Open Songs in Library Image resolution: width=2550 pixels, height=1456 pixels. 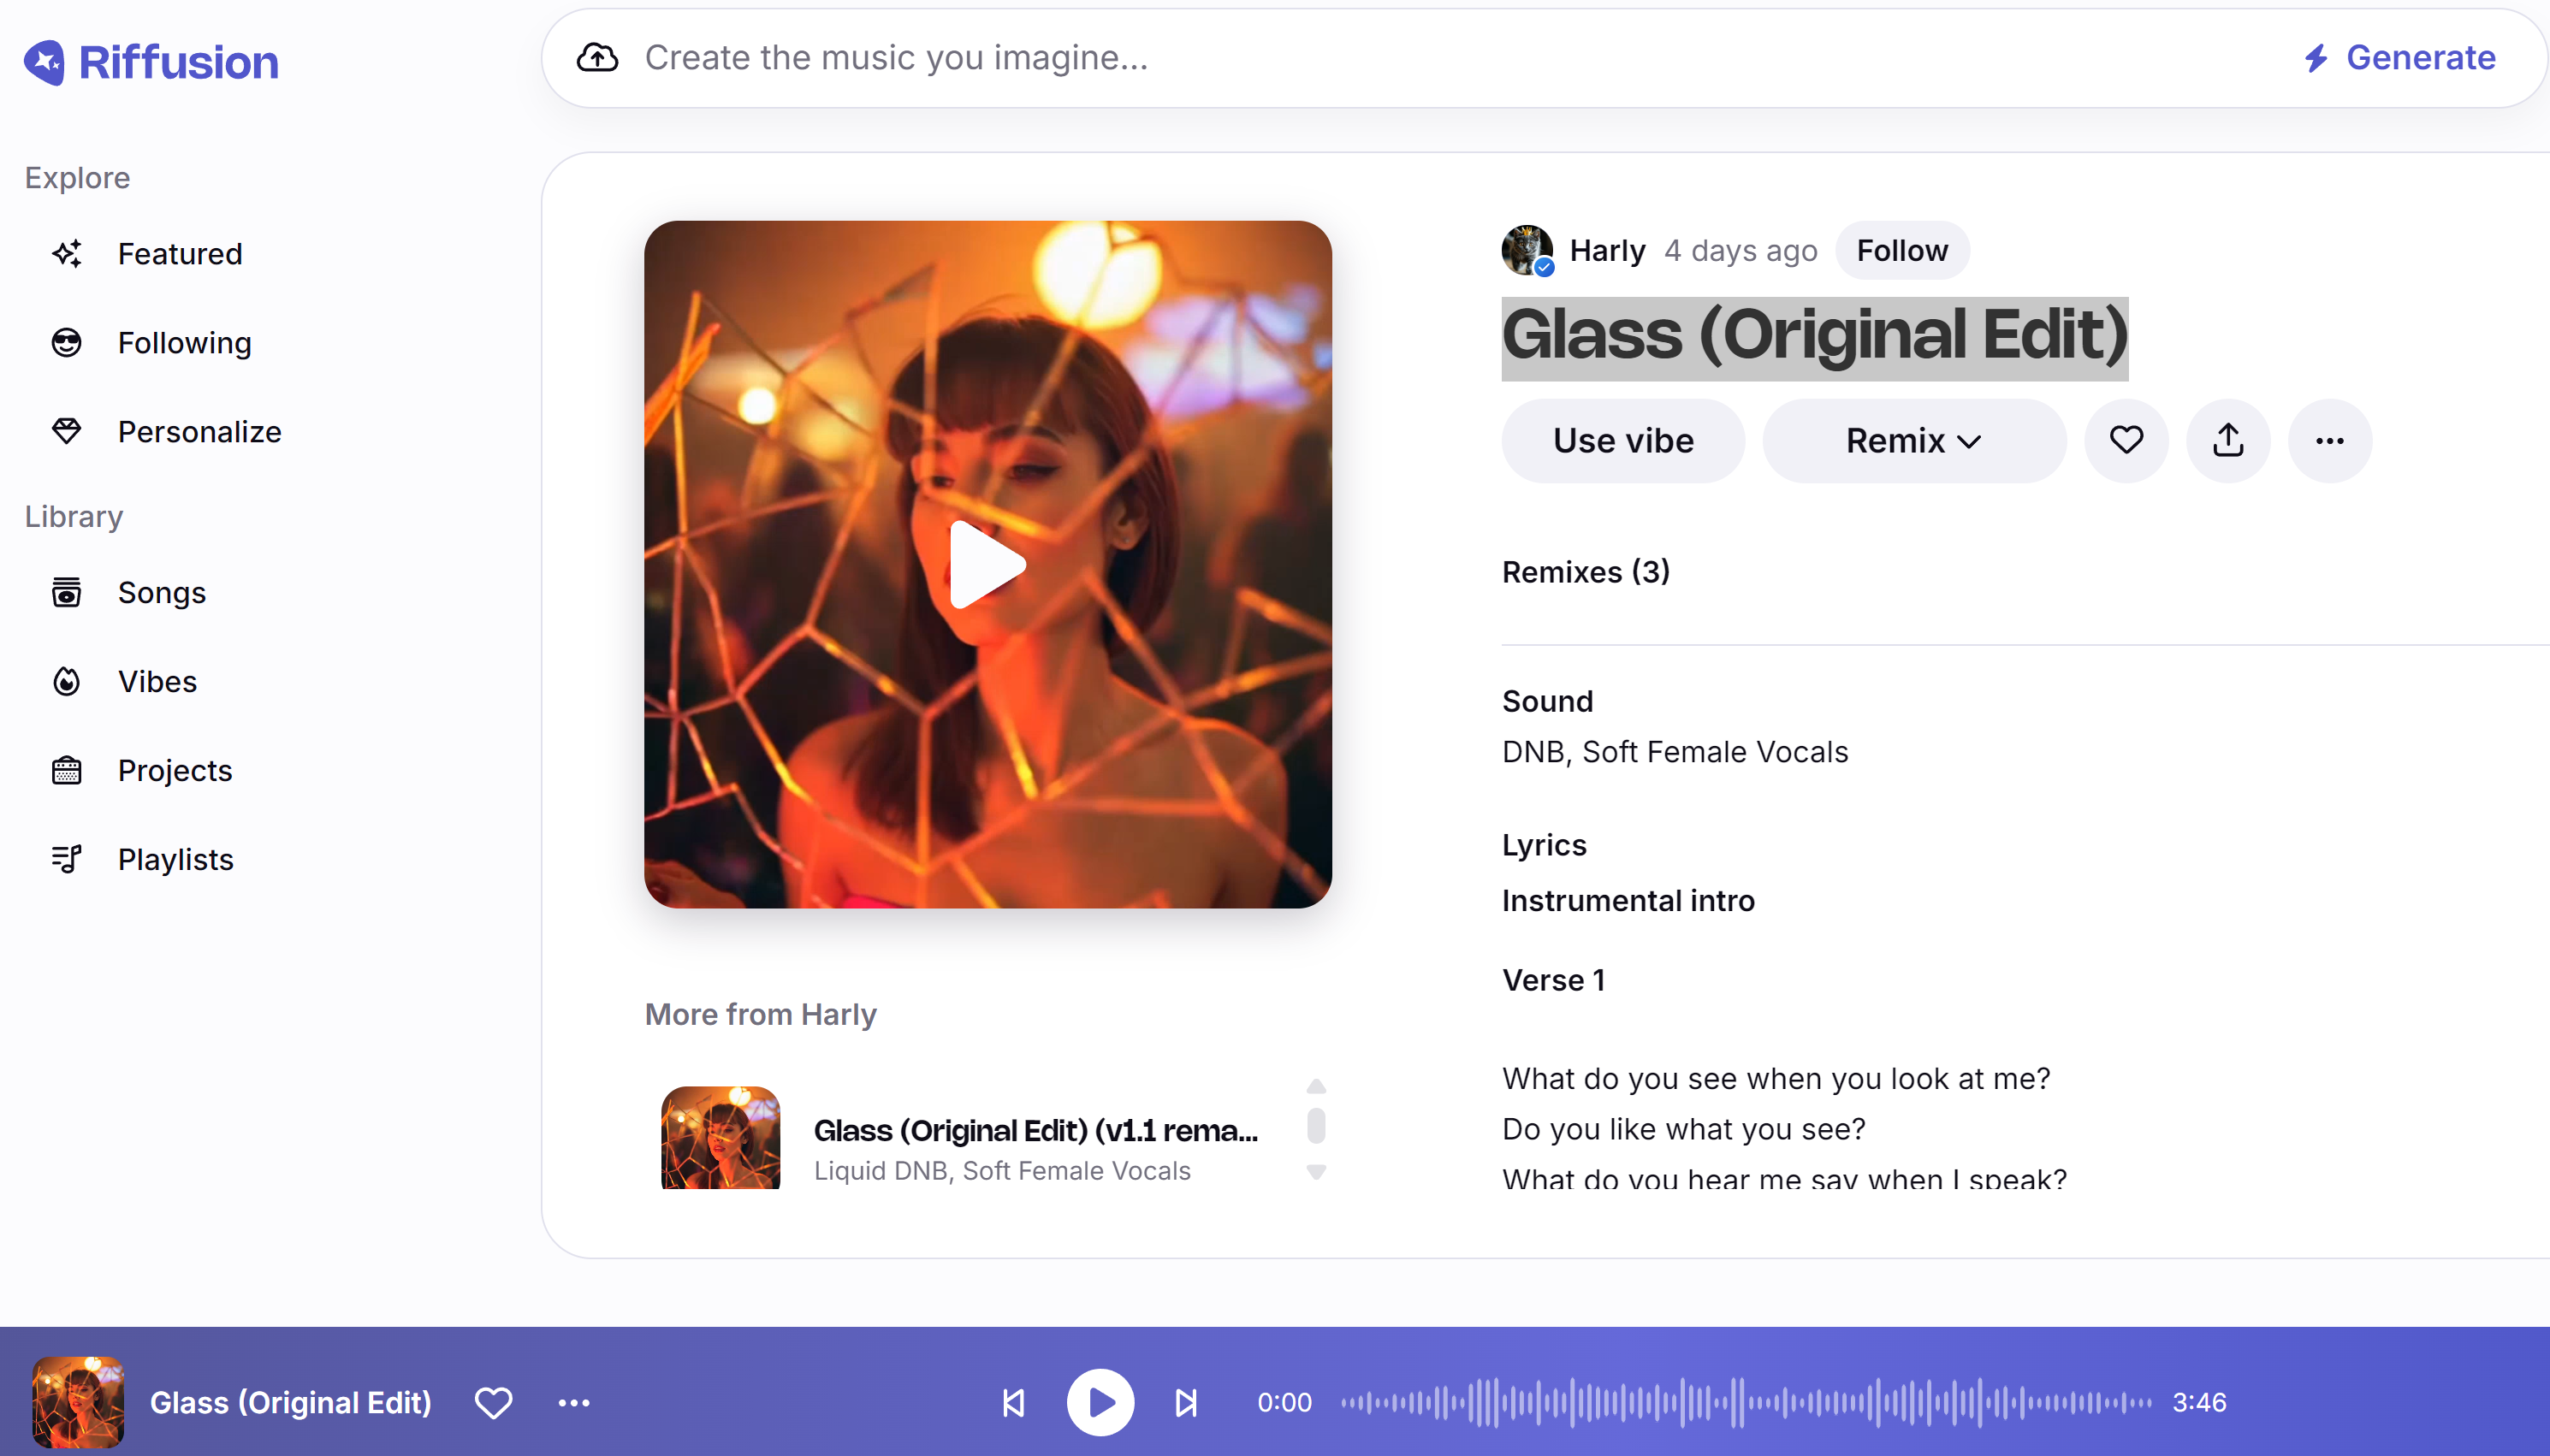[x=128, y=593]
